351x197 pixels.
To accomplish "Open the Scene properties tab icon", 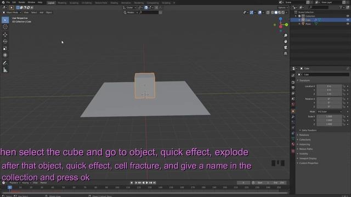I will (293, 99).
